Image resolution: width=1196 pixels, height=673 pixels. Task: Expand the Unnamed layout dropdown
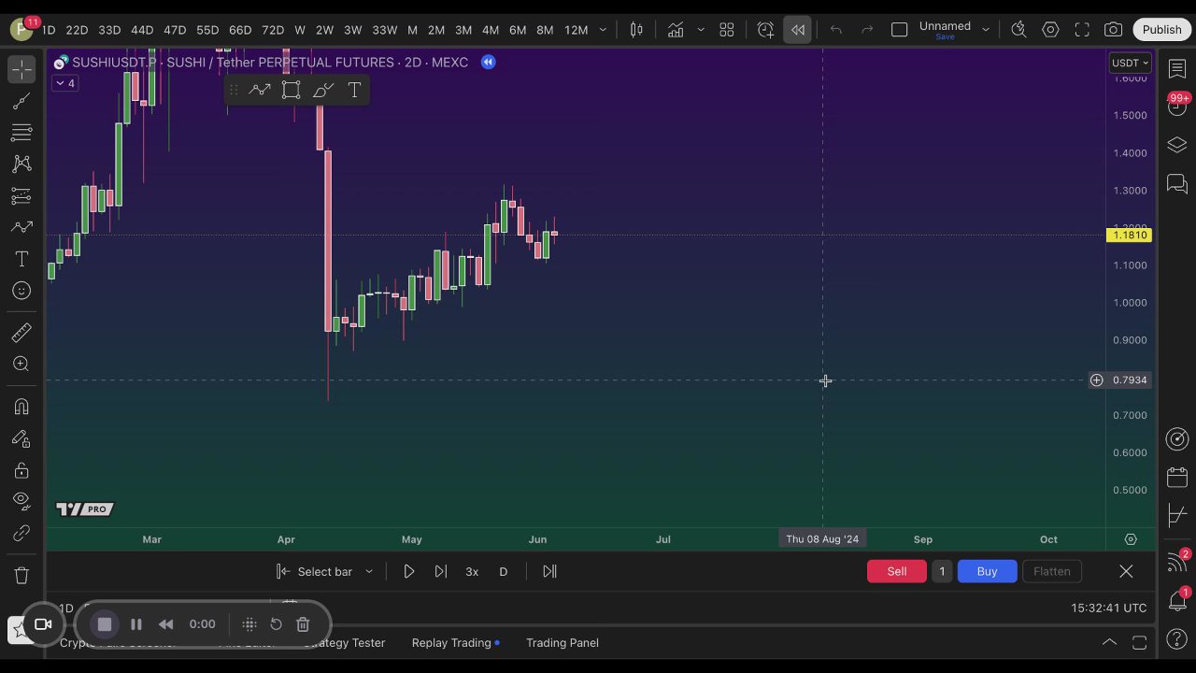985,30
